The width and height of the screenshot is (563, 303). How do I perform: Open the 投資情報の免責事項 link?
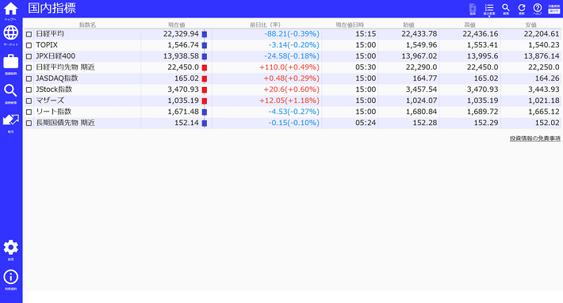(535, 138)
